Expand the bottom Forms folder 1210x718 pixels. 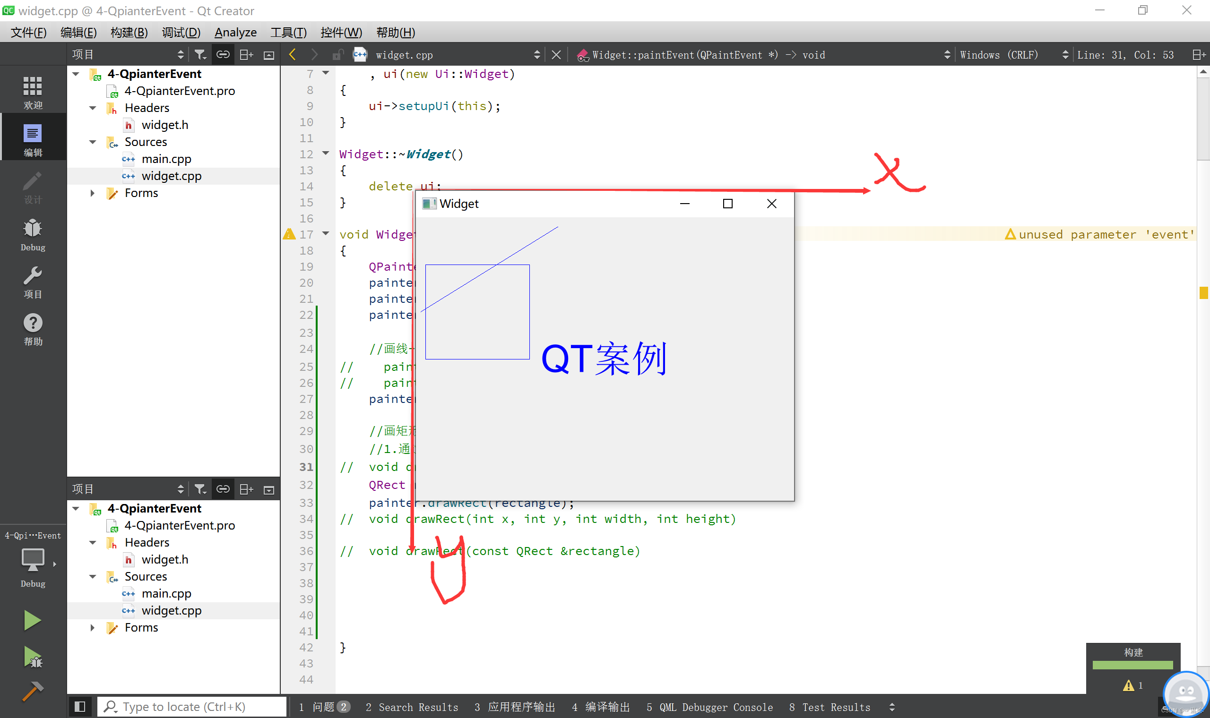[93, 627]
